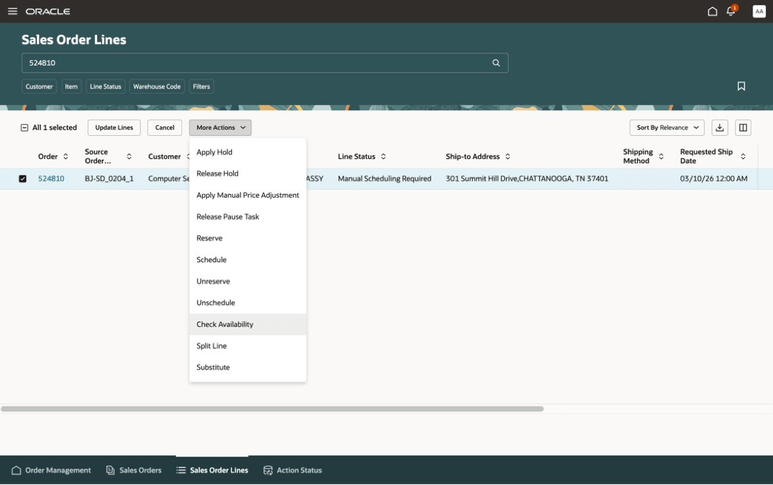Select Check Availability from the actions menu

pyautogui.click(x=225, y=324)
